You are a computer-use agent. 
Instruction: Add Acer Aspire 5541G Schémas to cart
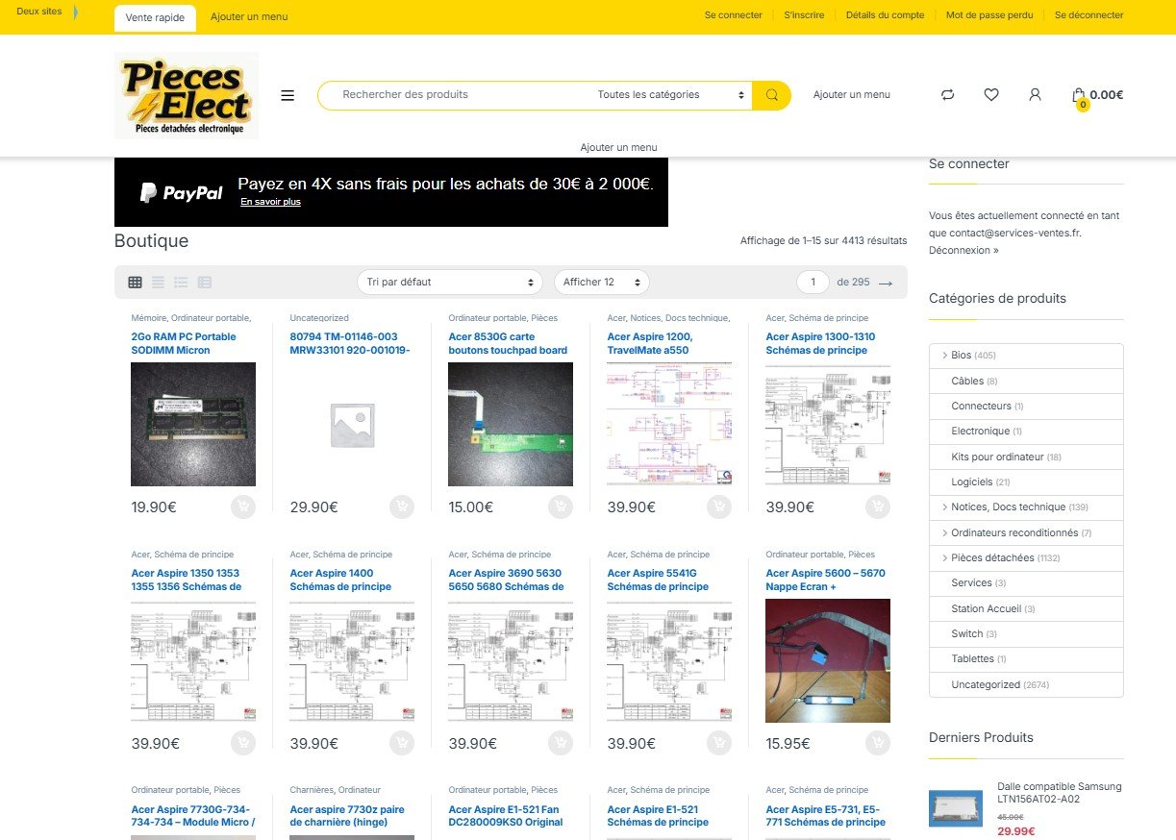(719, 743)
